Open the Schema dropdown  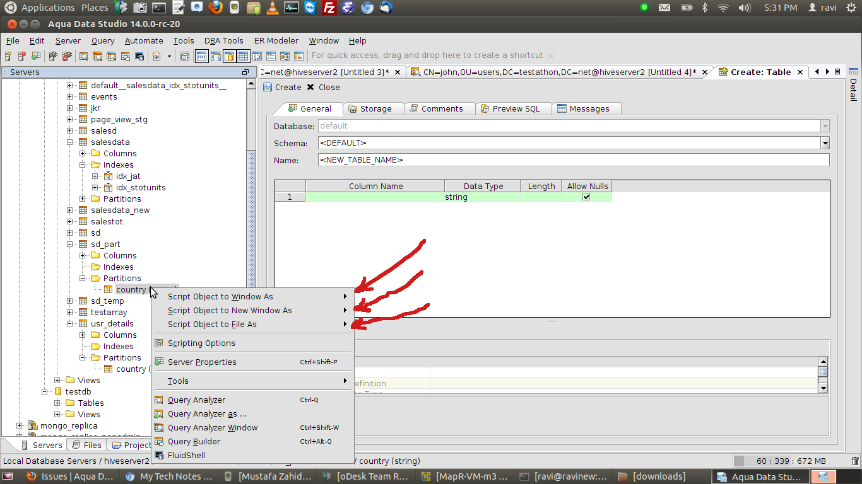tap(825, 143)
